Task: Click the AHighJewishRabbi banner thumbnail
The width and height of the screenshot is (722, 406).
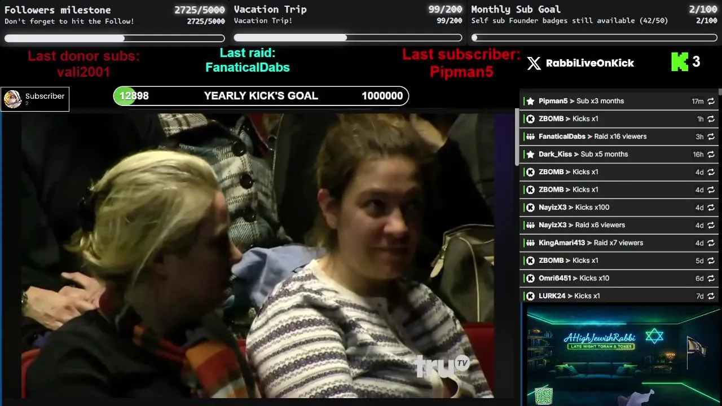Action: coord(623,355)
